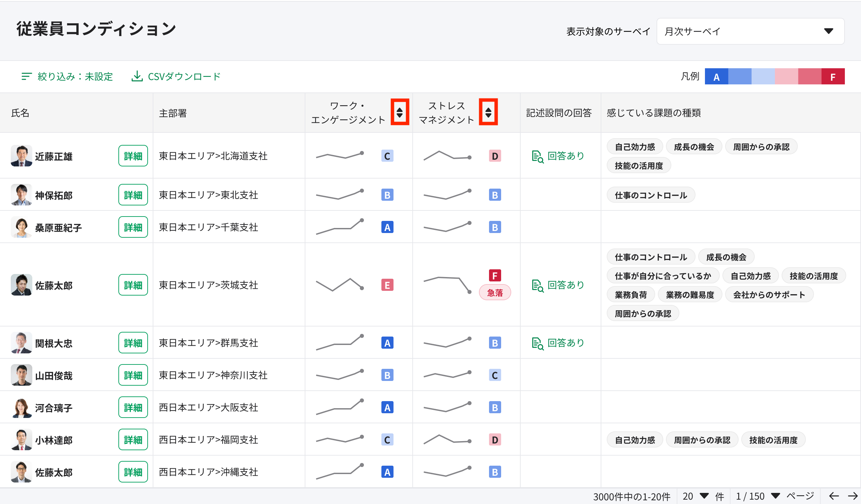
Task: Click the legend light pink swatch
Action: click(x=787, y=76)
